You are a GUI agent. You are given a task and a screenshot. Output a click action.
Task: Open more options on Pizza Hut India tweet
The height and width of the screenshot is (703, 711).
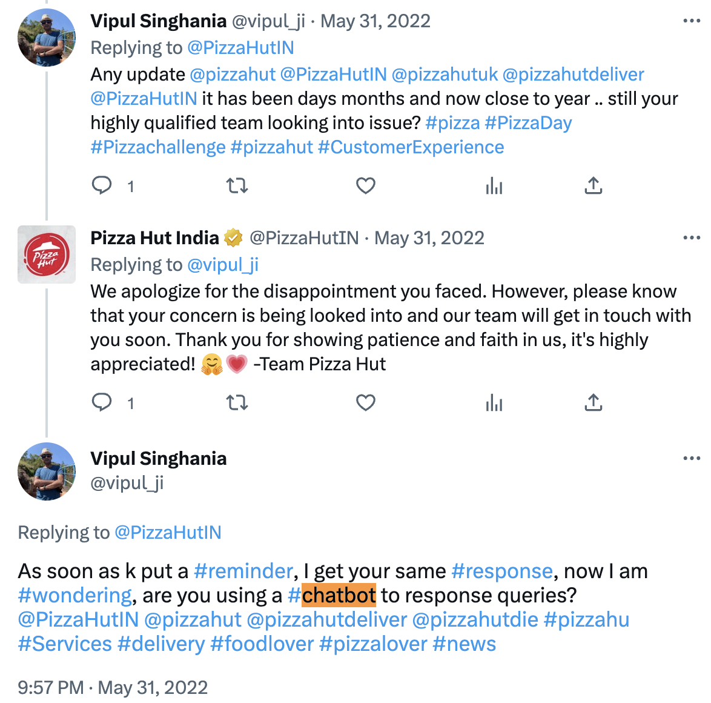691,238
